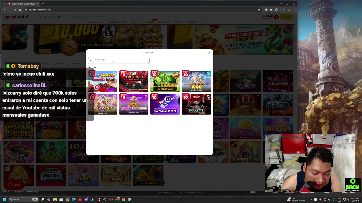Click the browser home icon
Screen dimensions: 362x203
pyautogui.click(x=20, y=10)
